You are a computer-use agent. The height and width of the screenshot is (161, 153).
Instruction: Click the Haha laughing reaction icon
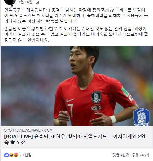tap(11, 155)
